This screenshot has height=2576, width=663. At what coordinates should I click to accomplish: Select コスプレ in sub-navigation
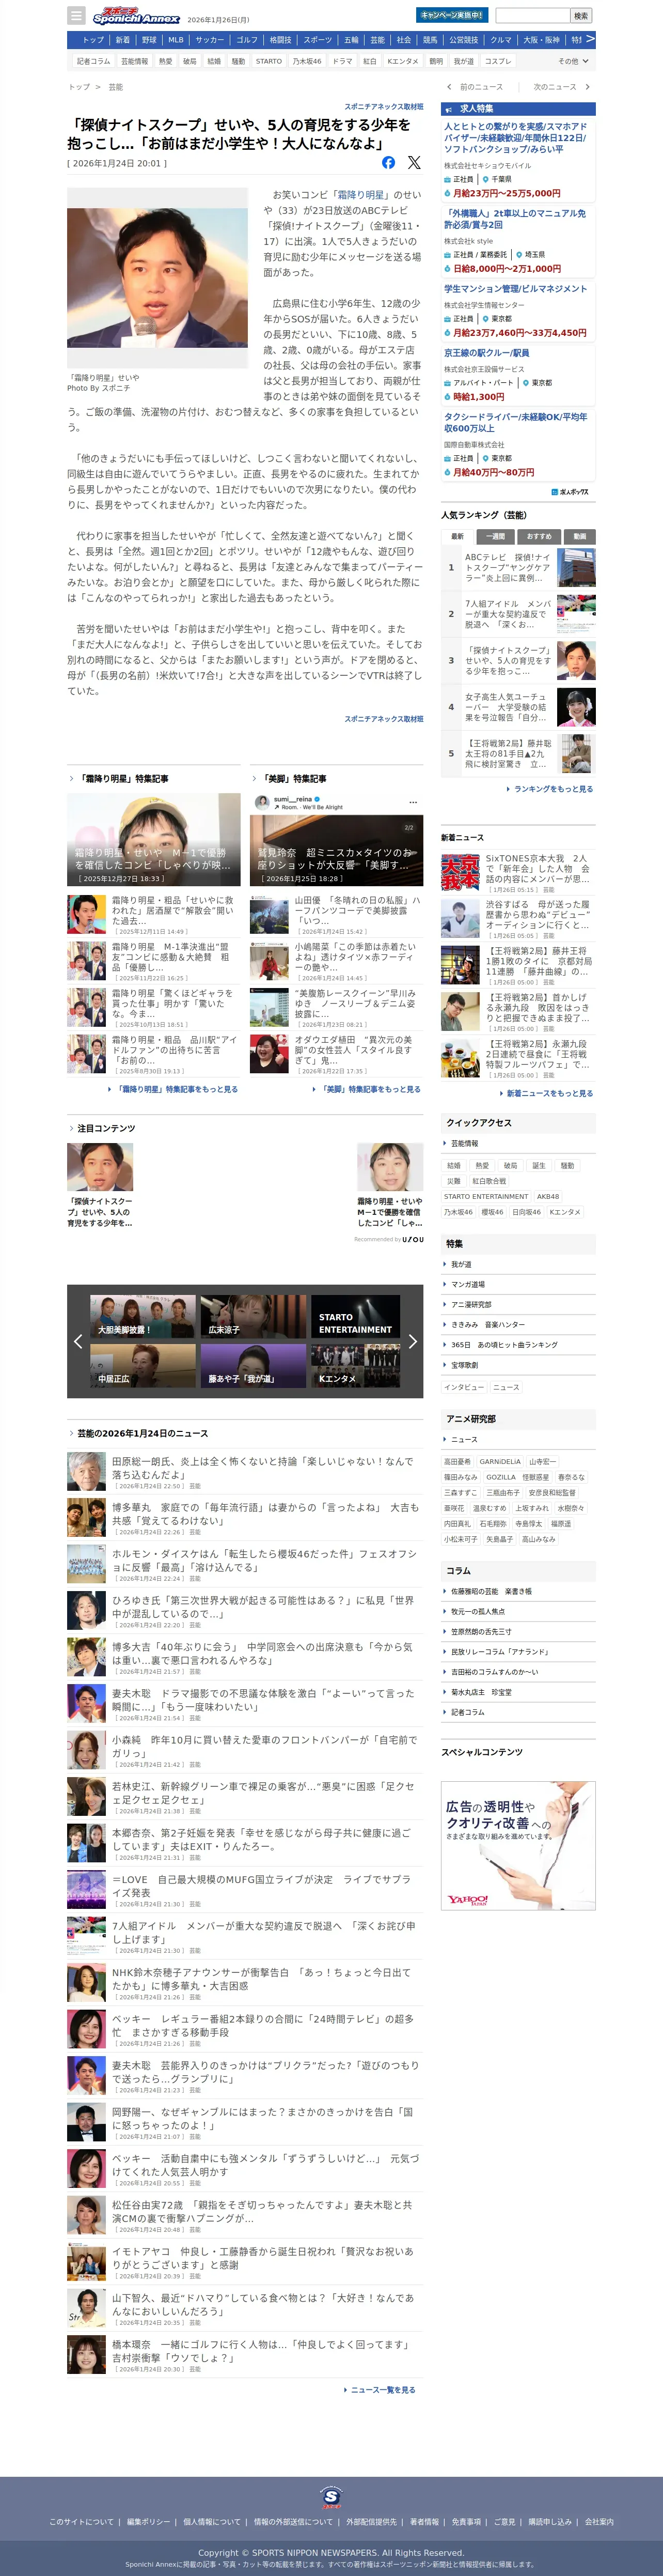(498, 61)
